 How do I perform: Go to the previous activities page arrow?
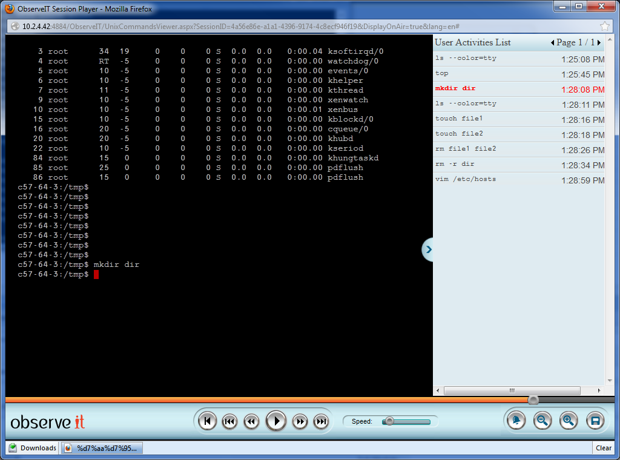(552, 43)
